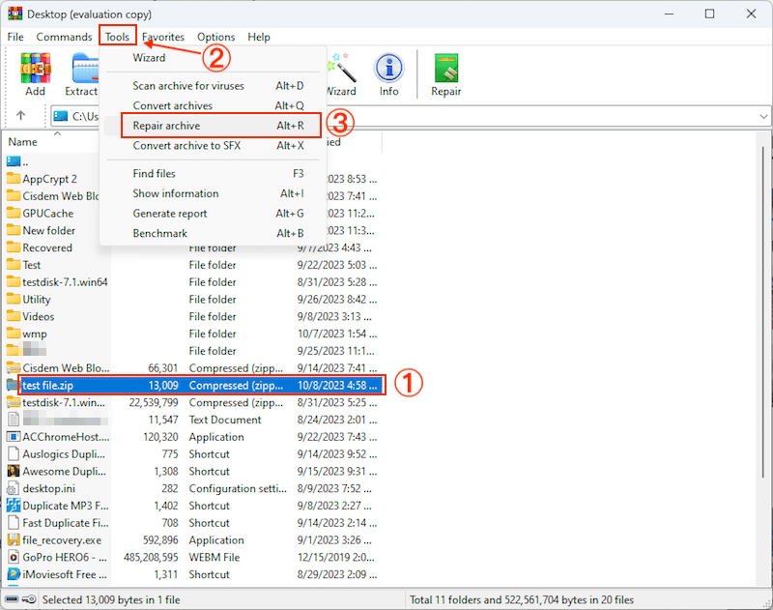Sort files by Name column header
Viewport: 773px width, 610px height.
click(x=23, y=142)
